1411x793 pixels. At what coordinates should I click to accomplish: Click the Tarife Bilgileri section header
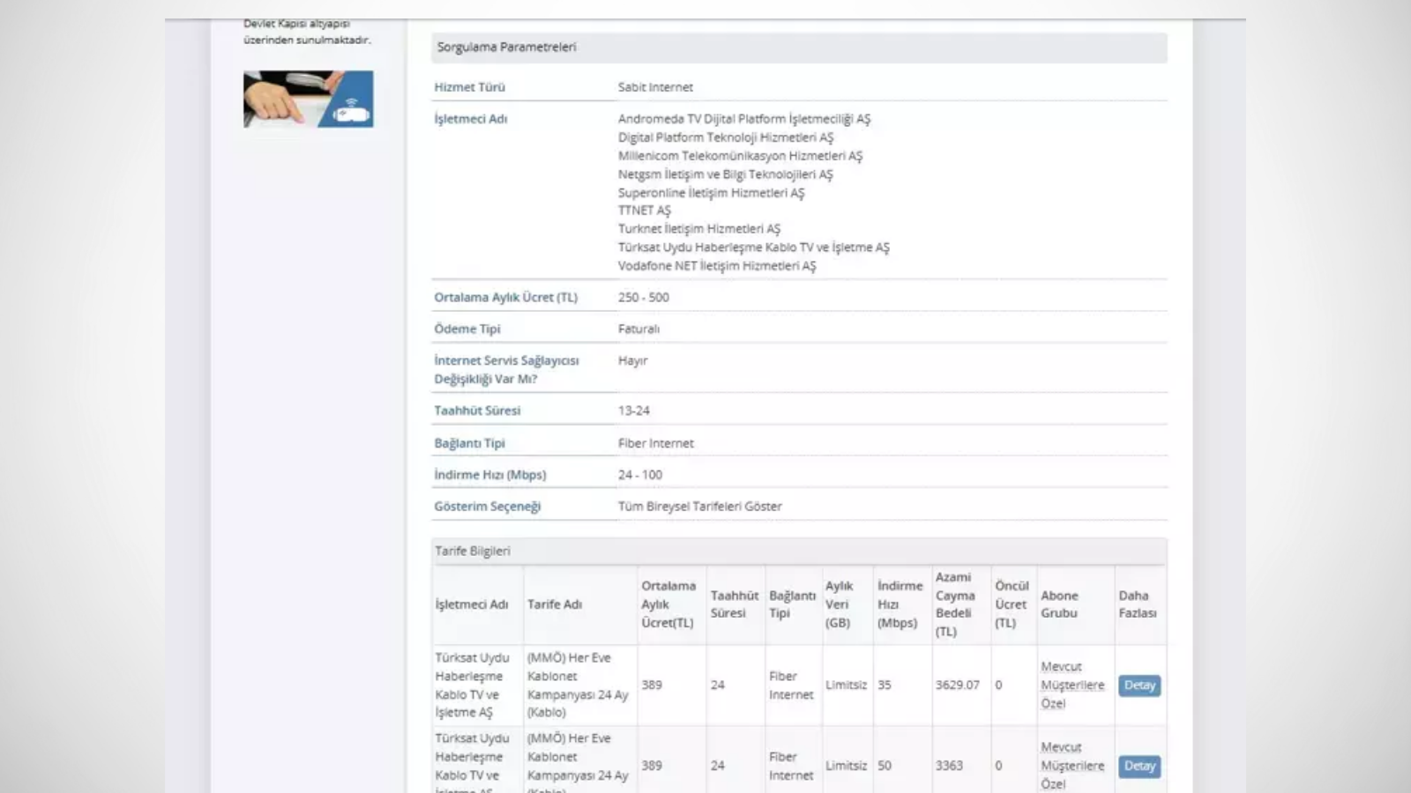pyautogui.click(x=473, y=551)
